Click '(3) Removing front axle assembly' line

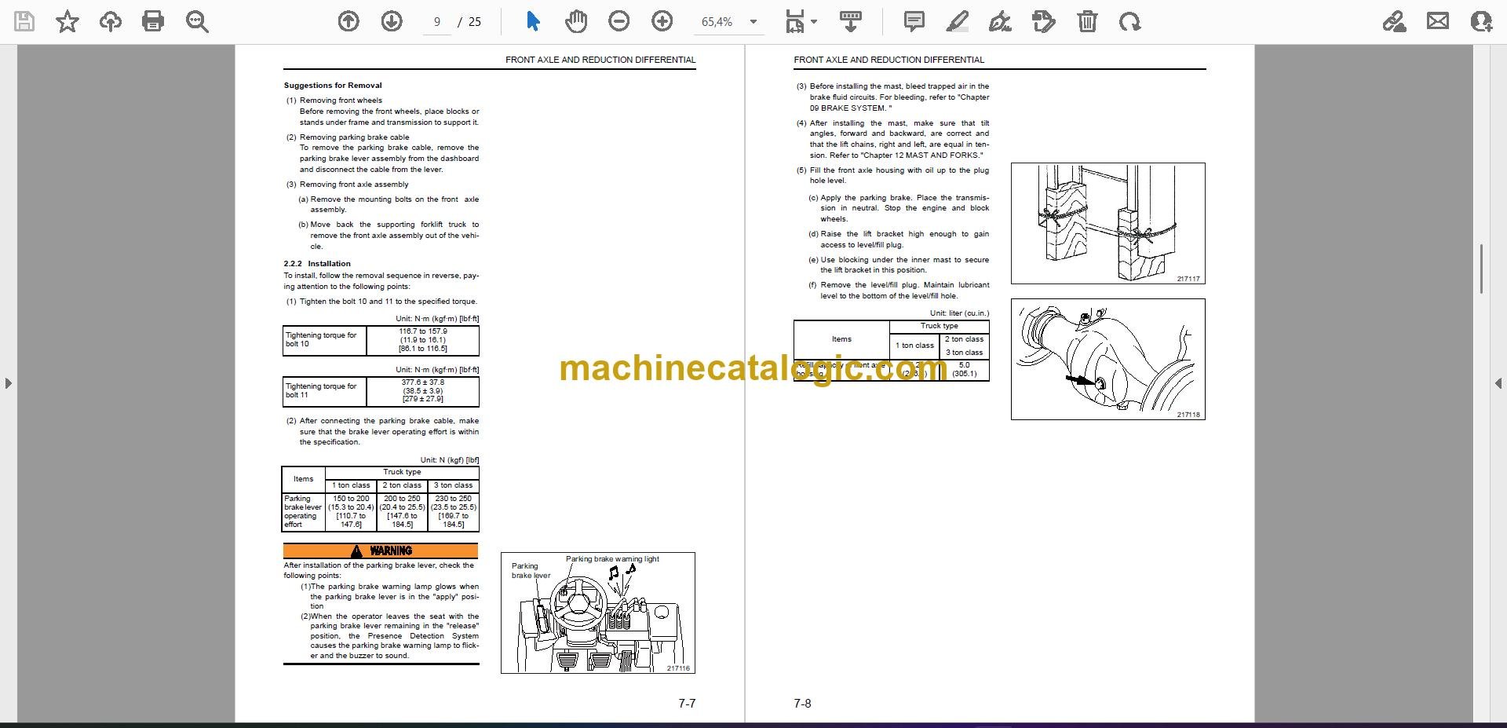click(x=348, y=185)
